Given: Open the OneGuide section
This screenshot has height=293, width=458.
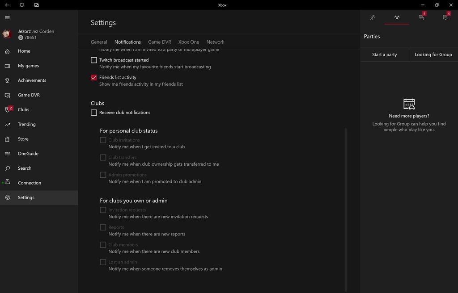Looking at the screenshot, I should pyautogui.click(x=29, y=153).
